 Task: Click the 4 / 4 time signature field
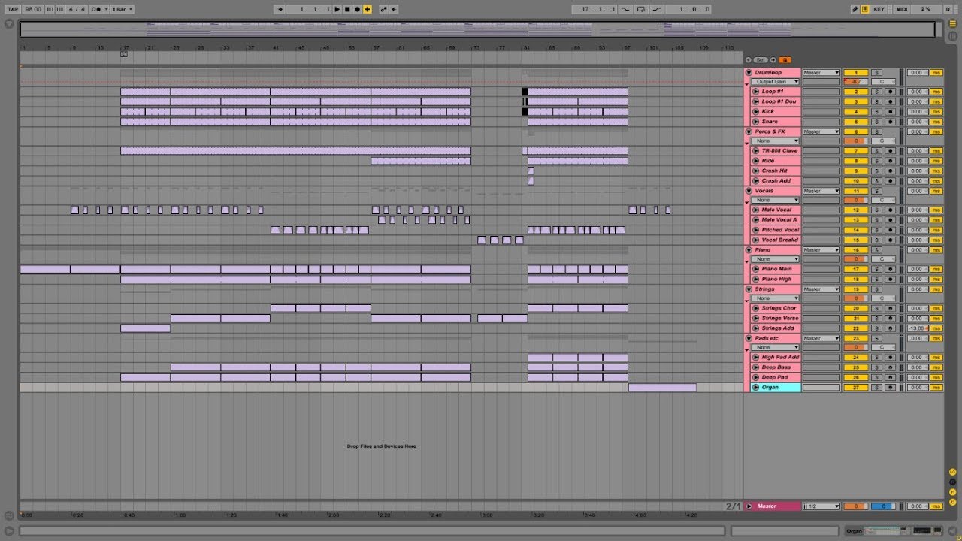[x=77, y=9]
